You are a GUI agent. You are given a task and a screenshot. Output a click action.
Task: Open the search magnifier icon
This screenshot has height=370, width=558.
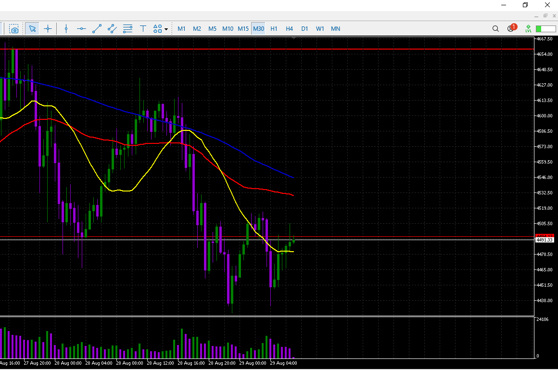click(495, 29)
